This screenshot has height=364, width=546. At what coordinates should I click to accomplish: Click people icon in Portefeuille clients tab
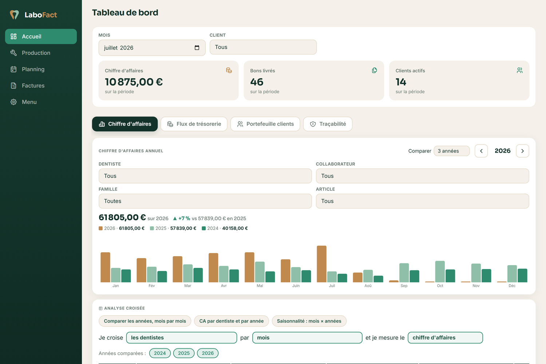pos(240,124)
